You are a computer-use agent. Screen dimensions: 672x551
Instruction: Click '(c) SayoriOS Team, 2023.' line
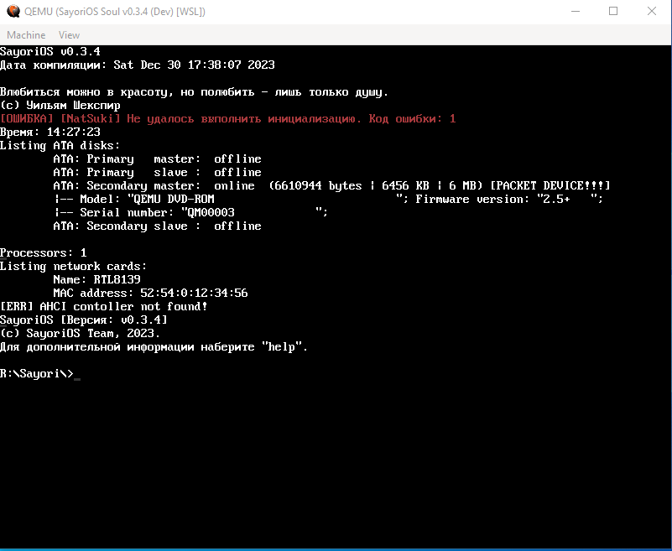[x=81, y=333]
